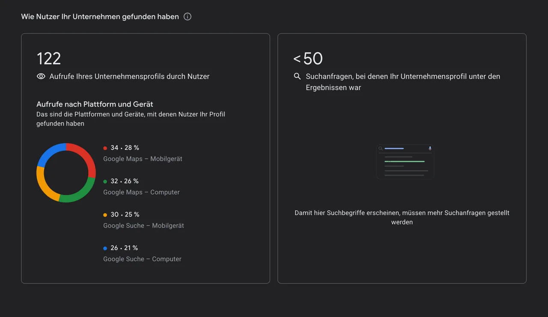The height and width of the screenshot is (317, 548).
Task: Click the 'Suchanfragen, bei denen Ihr Unternehmensprofil' description
Action: pyautogui.click(x=403, y=82)
